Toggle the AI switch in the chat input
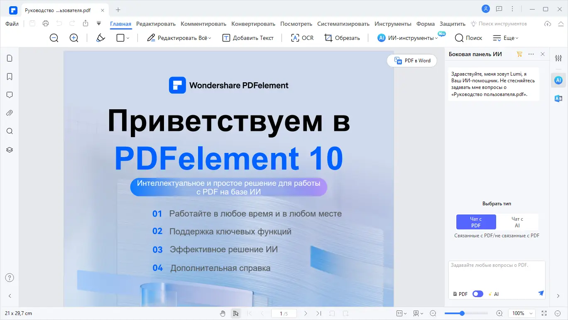This screenshot has width=568, height=320. point(477,294)
